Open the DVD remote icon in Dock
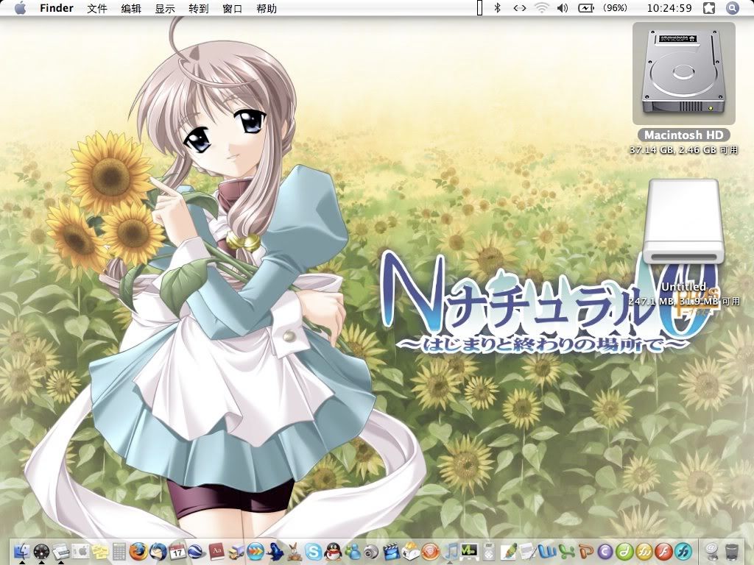This screenshot has width=754, height=565. coord(489,552)
